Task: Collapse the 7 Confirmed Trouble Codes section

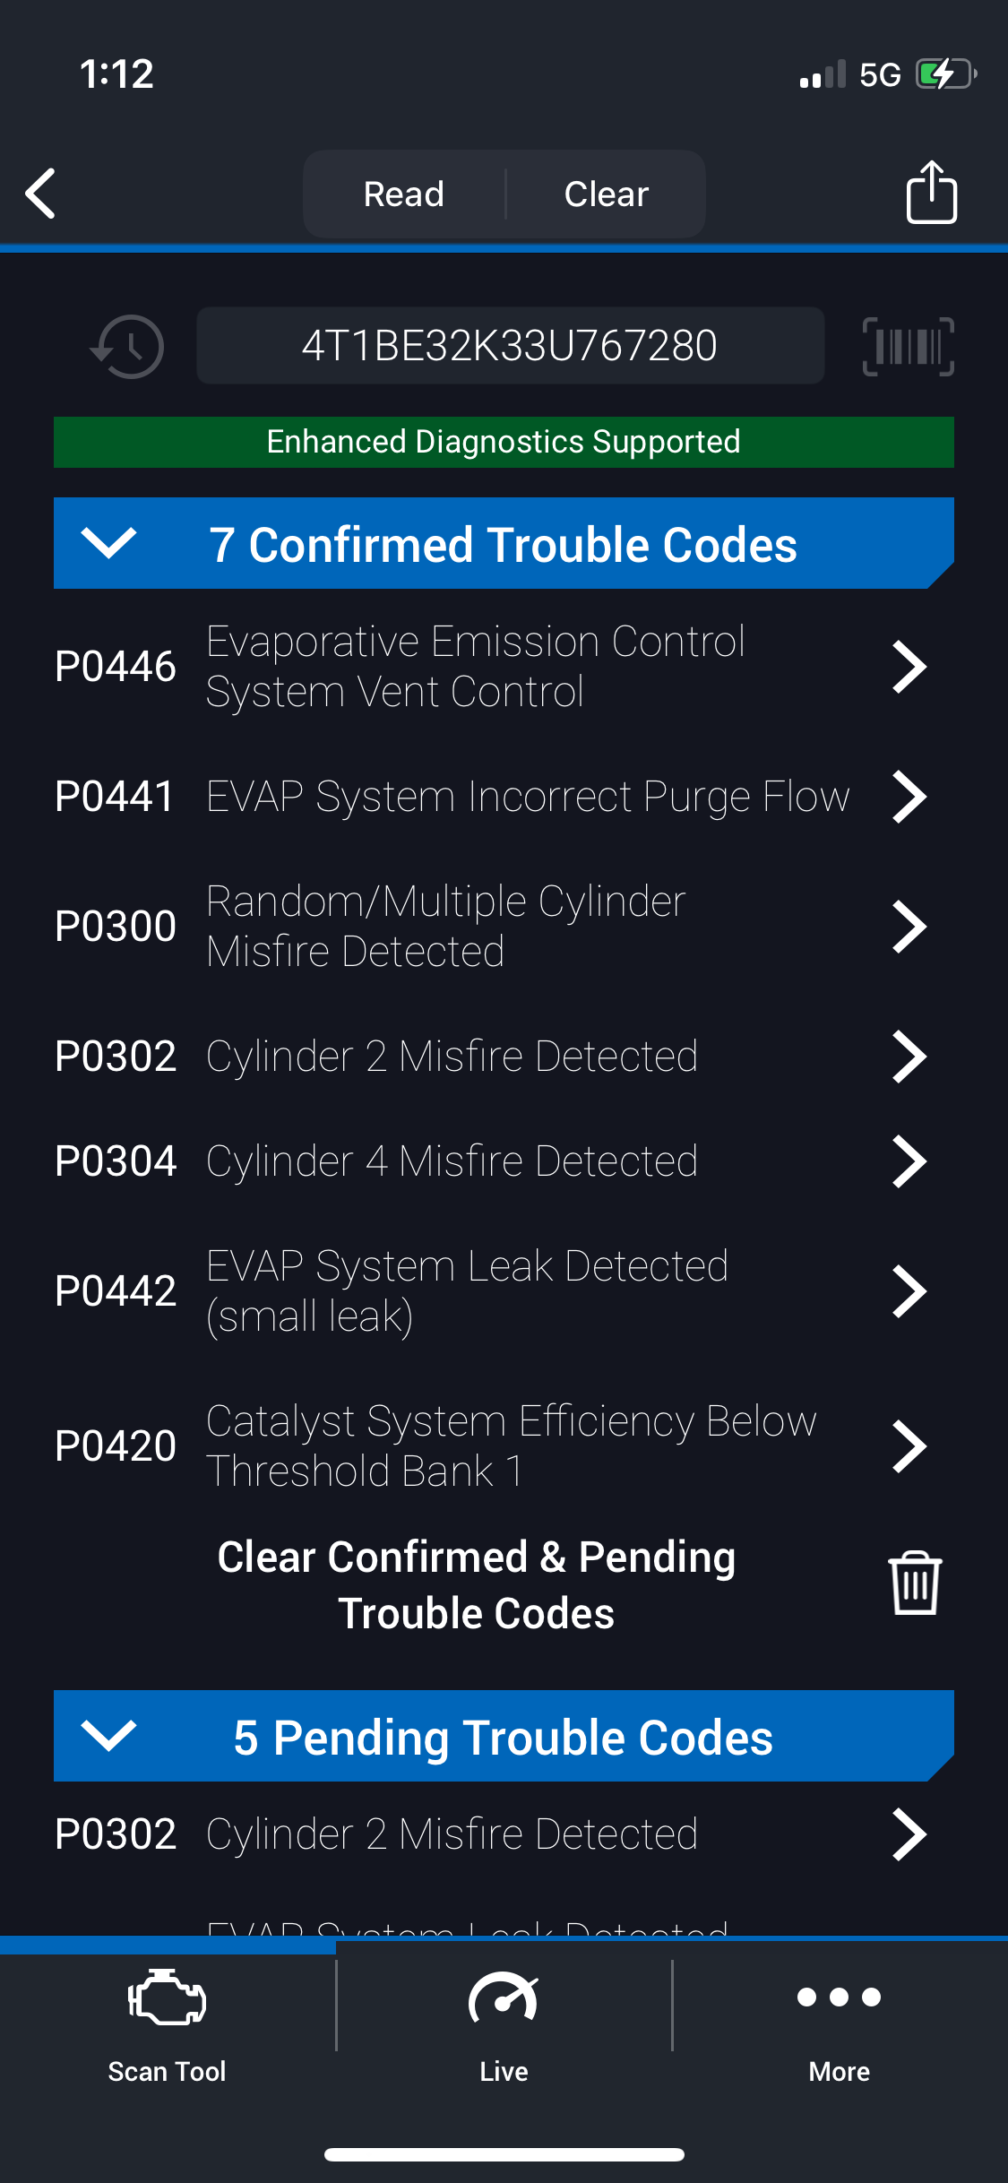Action: pos(108,543)
